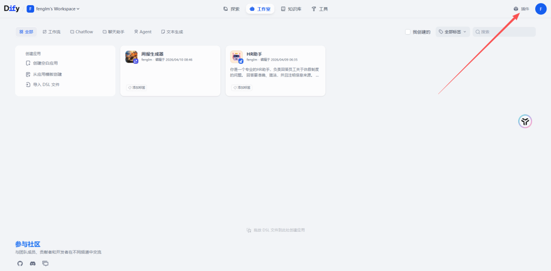551x271 pixels.
Task: Filter apps by 聊天助手
Action: point(113,32)
